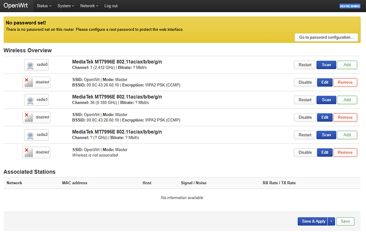Edit the radio1 OpenWrt network
Screen dimensions: 366x232
pyautogui.click(x=325, y=117)
